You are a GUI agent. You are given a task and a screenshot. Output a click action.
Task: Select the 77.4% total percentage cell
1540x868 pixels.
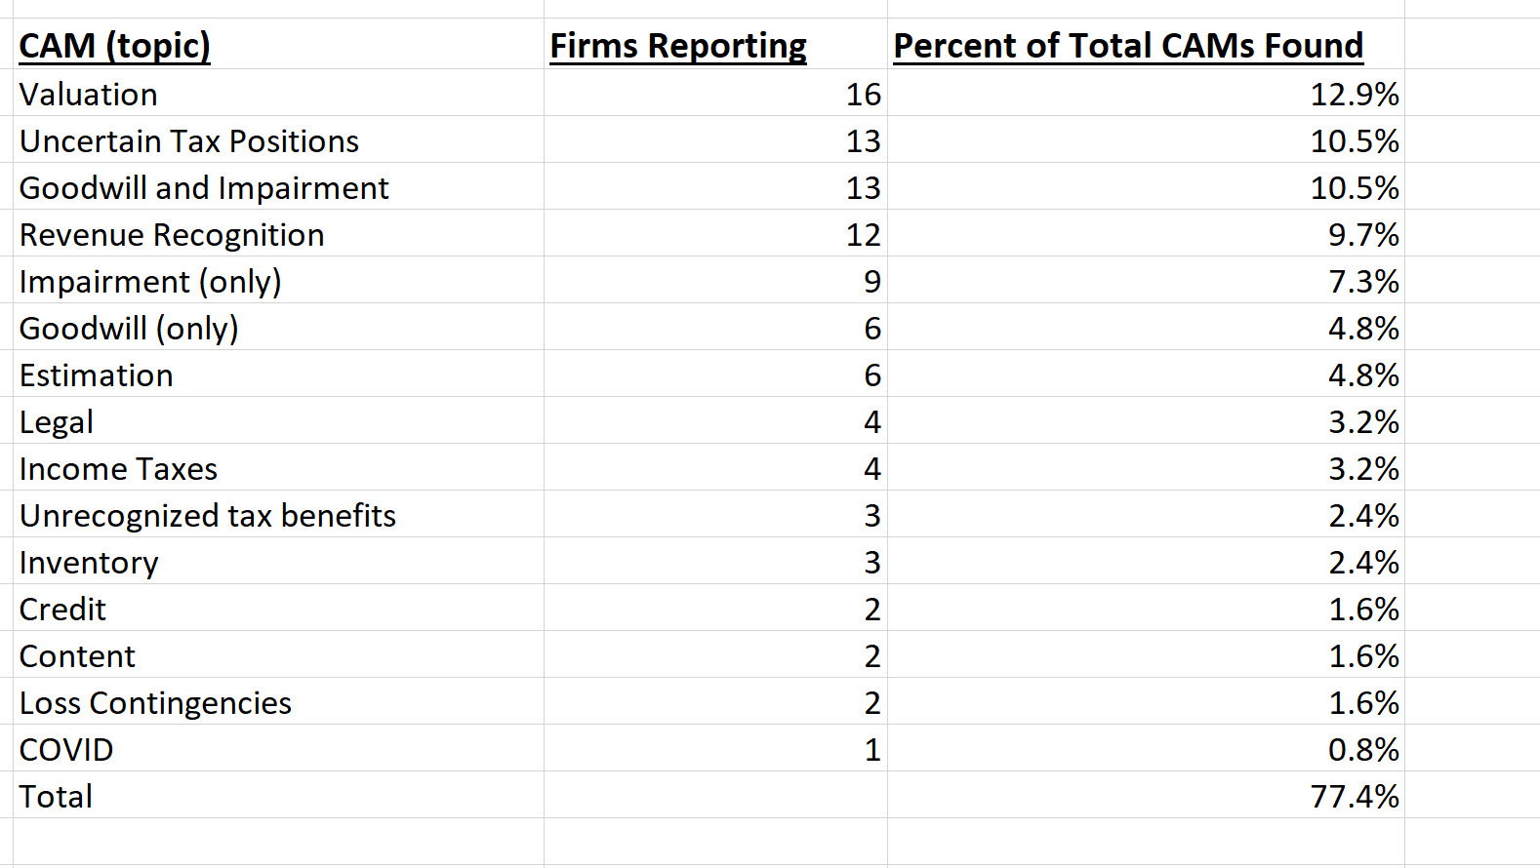1355,797
